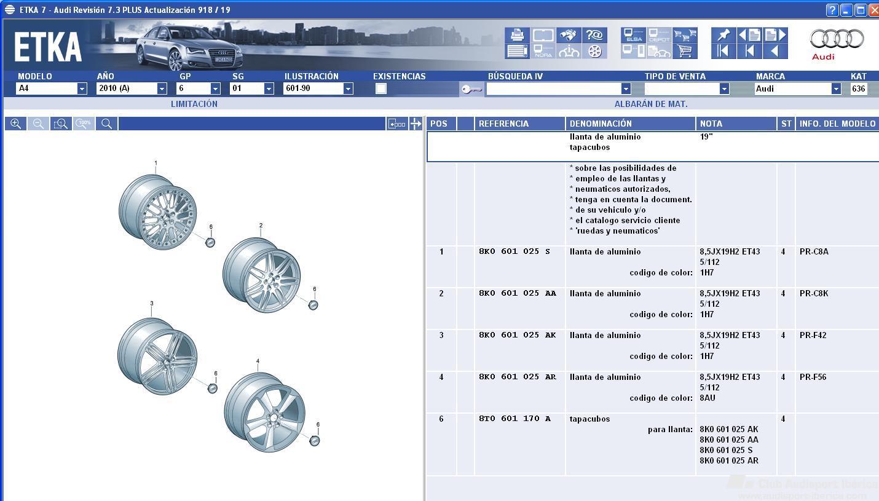This screenshot has width=879, height=501.
Task: Click the monitor with list icon
Action: point(633,51)
